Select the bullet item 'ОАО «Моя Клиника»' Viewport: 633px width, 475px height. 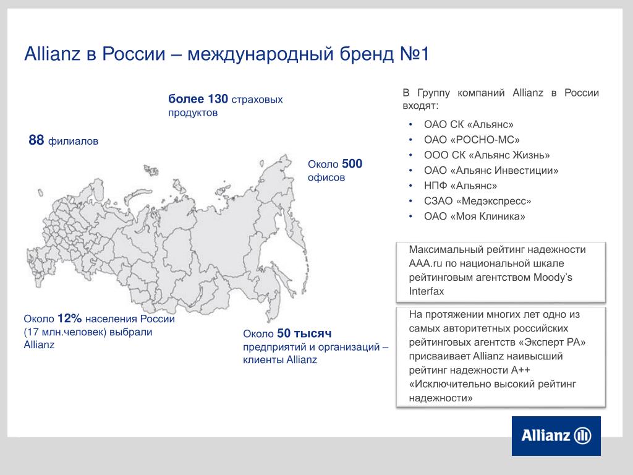point(474,216)
